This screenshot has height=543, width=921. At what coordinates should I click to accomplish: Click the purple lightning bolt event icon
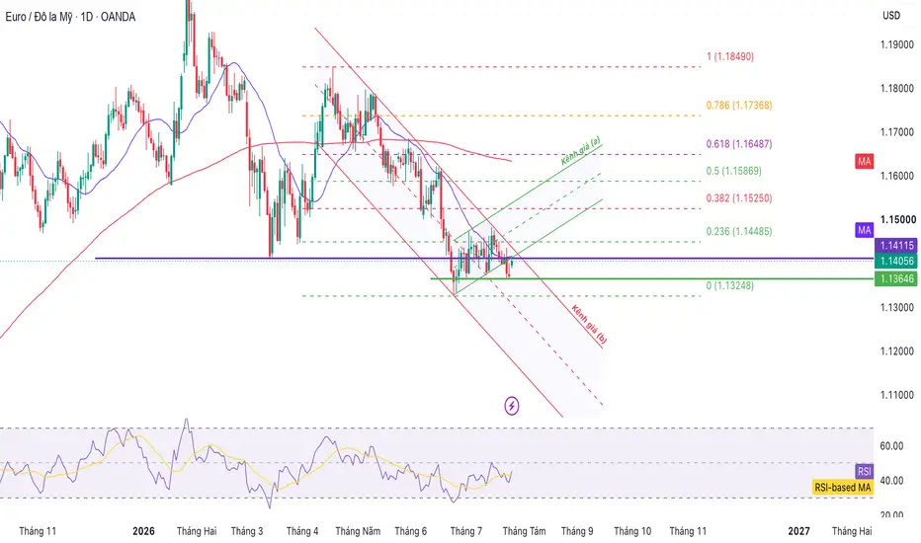point(512,406)
